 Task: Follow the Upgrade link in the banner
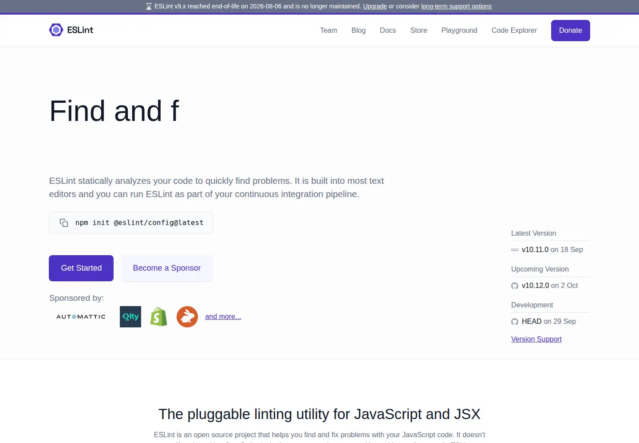point(375,6)
